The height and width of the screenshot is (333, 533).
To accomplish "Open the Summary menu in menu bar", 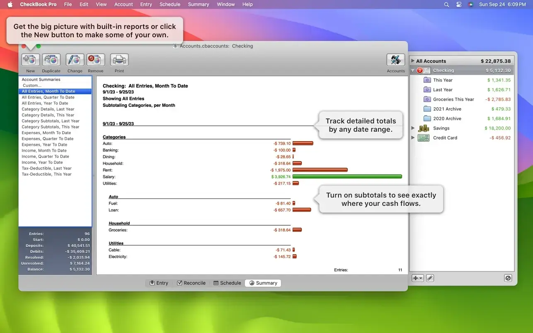I will click(x=198, y=5).
